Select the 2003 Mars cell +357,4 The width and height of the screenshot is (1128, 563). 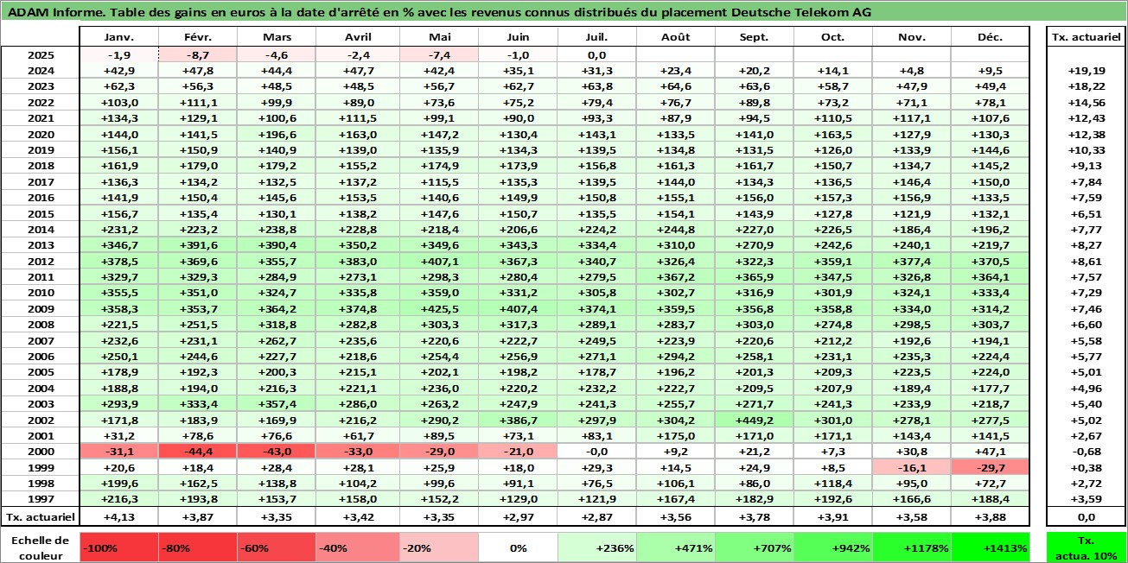tap(277, 404)
